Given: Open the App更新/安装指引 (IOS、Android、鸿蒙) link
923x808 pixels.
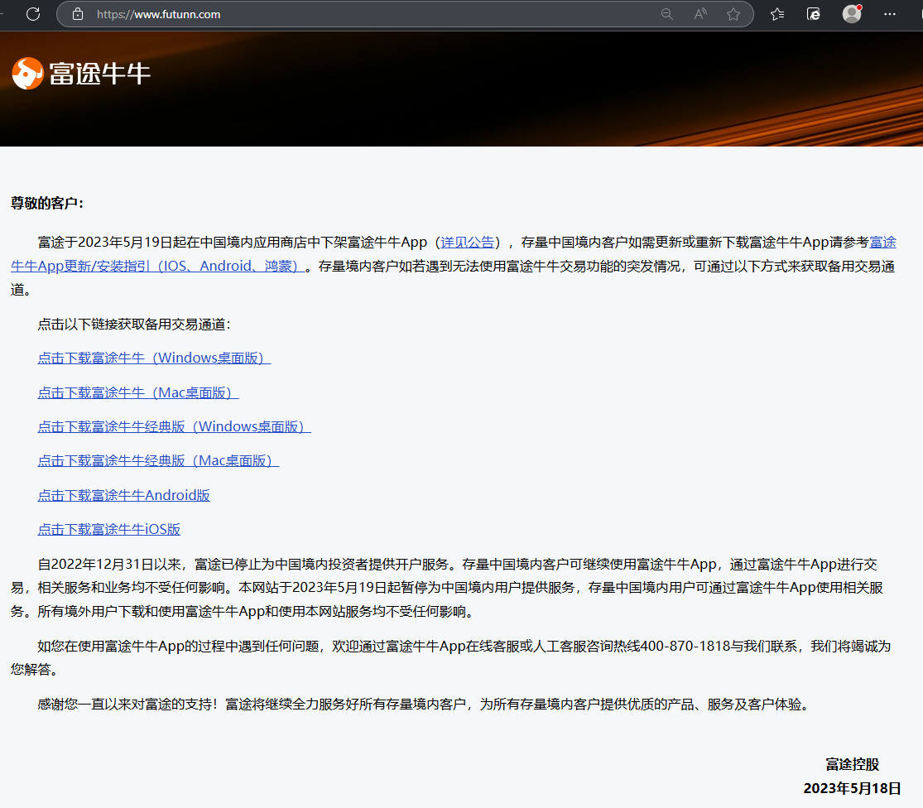Looking at the screenshot, I should coord(157,267).
